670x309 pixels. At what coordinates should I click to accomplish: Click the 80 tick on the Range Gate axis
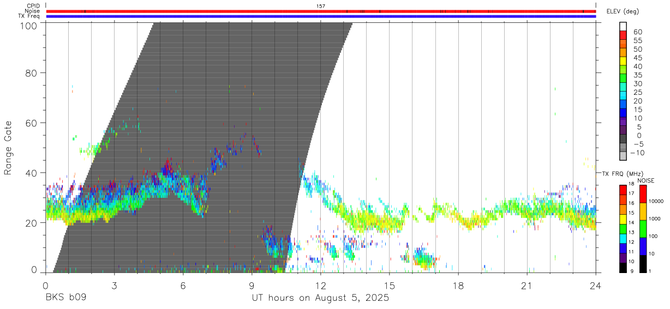point(32,72)
